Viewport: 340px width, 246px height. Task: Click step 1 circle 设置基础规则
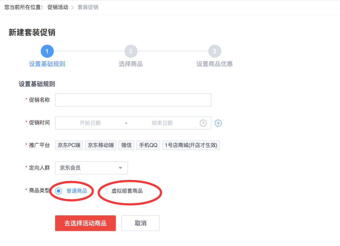47,51
